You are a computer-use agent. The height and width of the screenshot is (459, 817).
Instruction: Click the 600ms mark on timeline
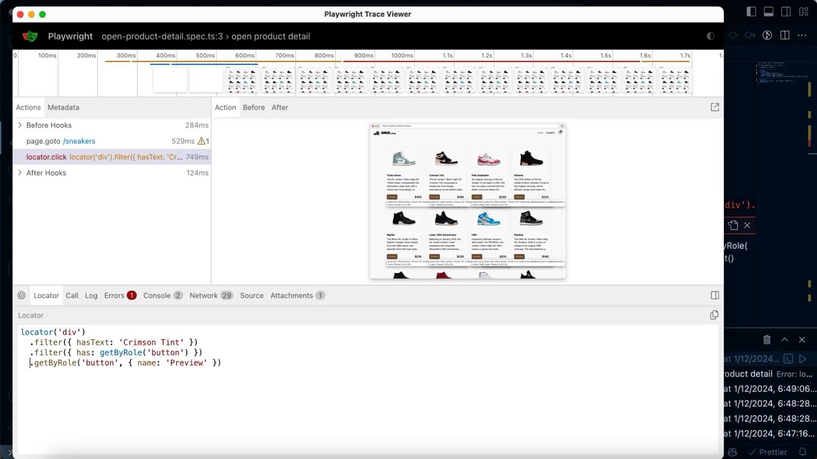244,55
